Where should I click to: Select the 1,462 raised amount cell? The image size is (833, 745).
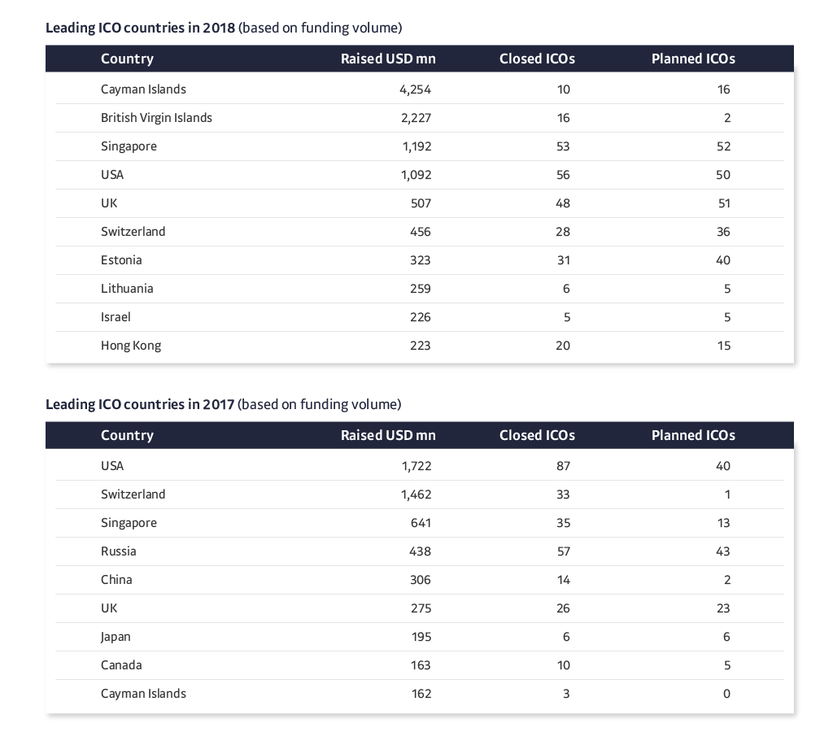pyautogui.click(x=416, y=494)
